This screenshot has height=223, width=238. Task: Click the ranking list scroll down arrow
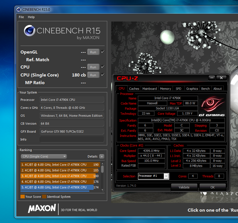102,190
